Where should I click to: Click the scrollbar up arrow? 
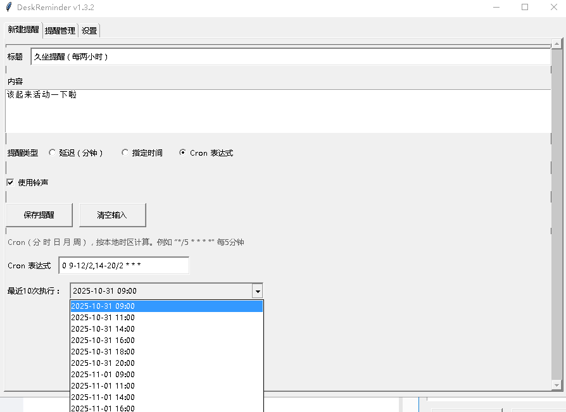tap(557, 44)
